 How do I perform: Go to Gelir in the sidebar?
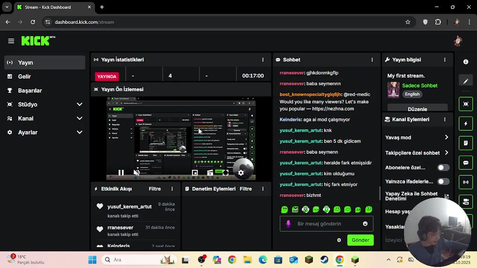(x=45, y=77)
